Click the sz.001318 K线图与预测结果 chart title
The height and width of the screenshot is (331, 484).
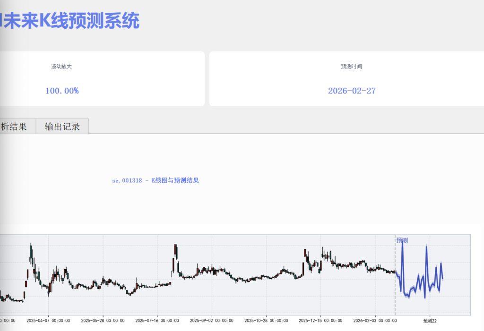156,180
